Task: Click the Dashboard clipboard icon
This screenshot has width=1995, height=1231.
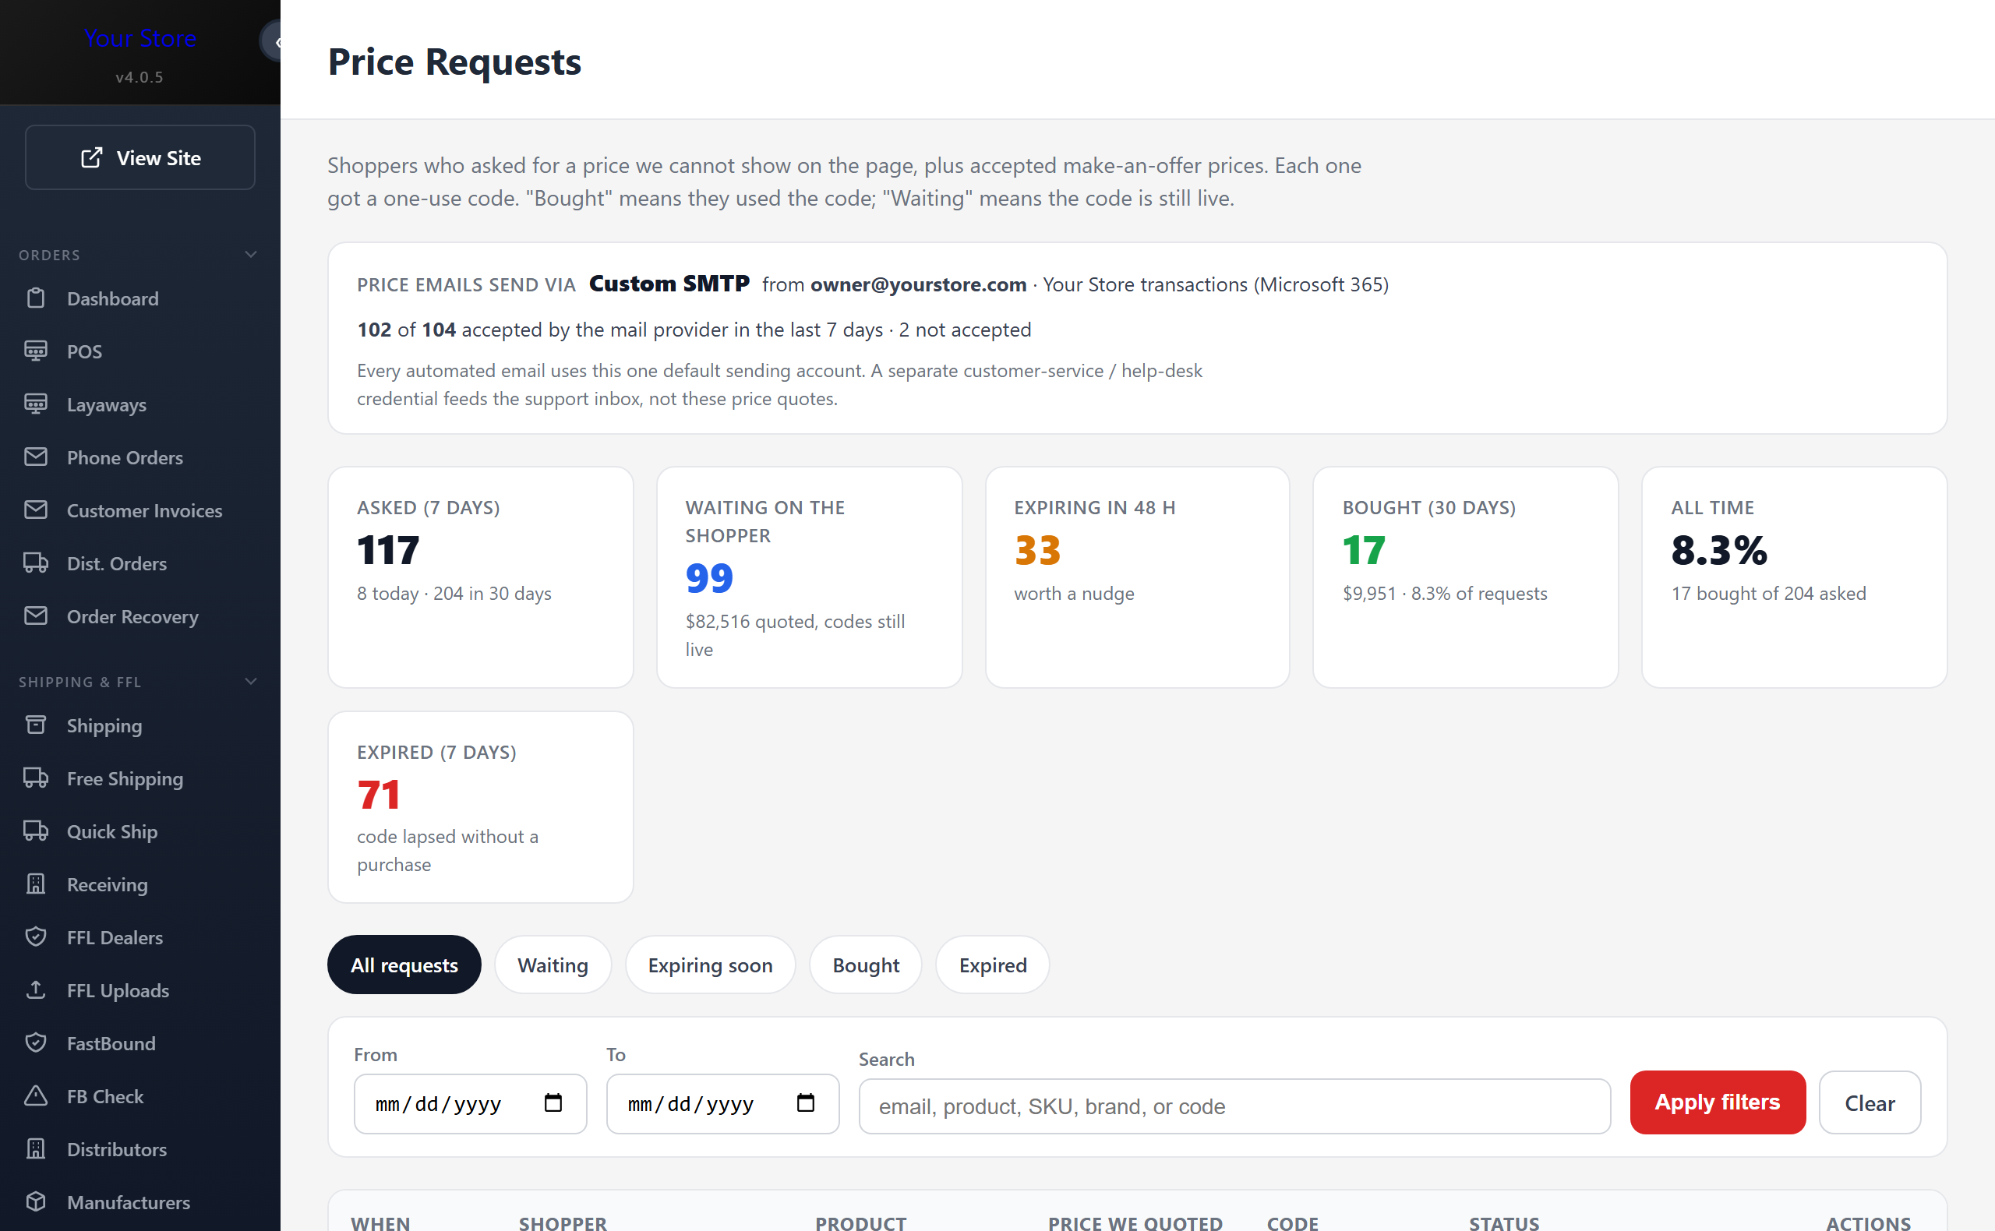Action: (x=36, y=299)
